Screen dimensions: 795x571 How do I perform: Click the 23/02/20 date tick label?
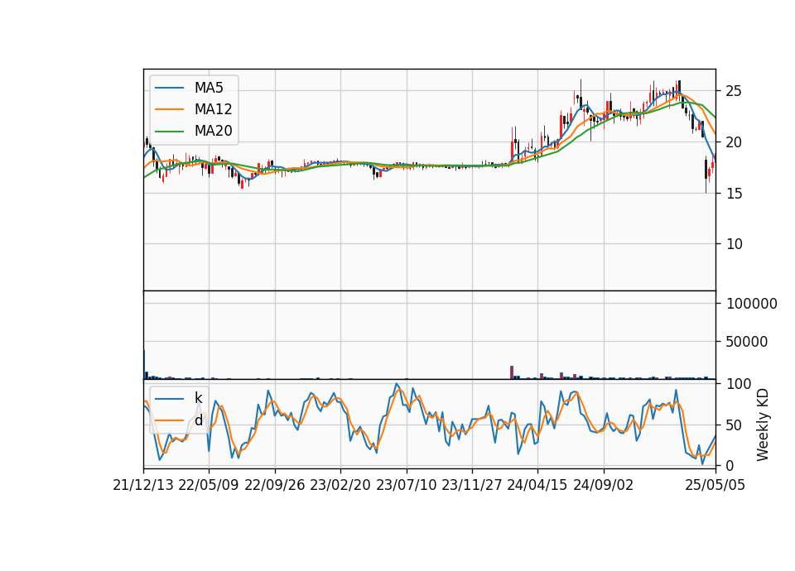coord(340,485)
